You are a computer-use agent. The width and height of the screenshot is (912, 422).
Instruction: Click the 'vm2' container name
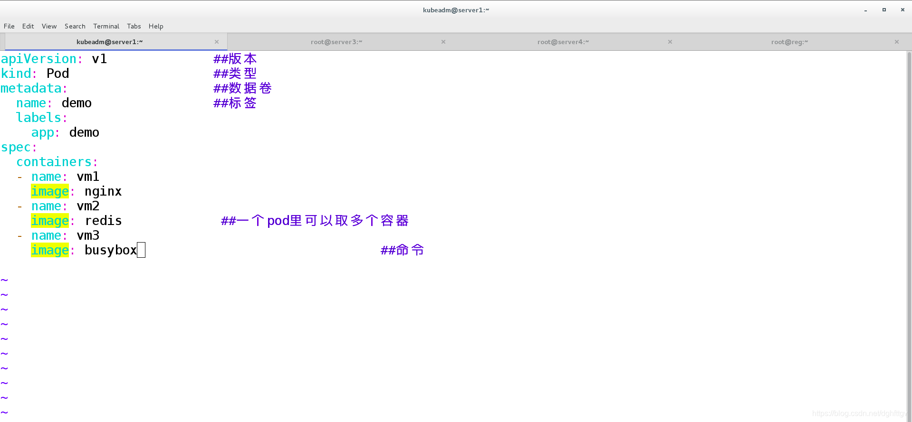[88, 206]
